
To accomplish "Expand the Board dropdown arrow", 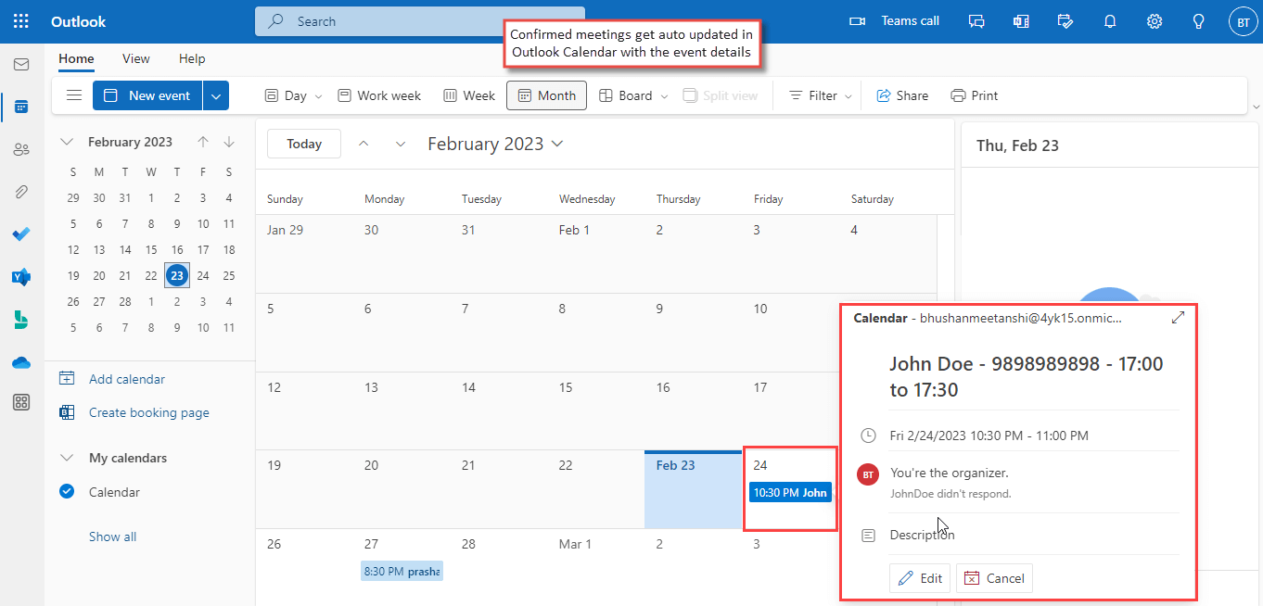I will (x=664, y=96).
